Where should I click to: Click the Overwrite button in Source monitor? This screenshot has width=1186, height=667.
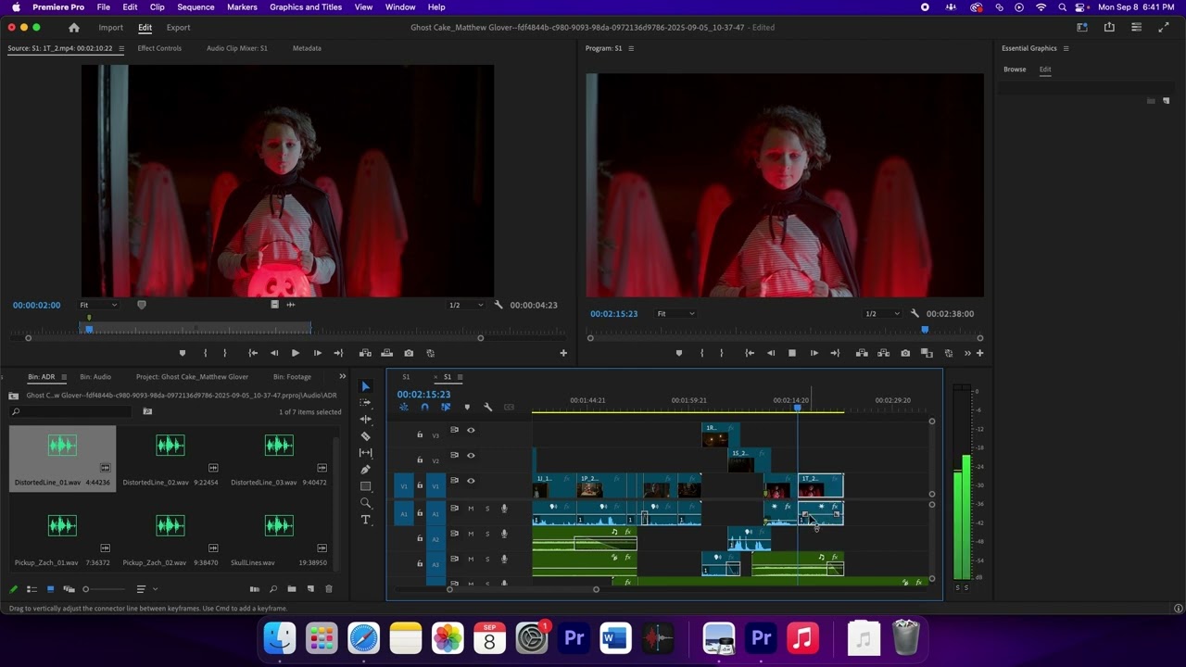click(387, 353)
